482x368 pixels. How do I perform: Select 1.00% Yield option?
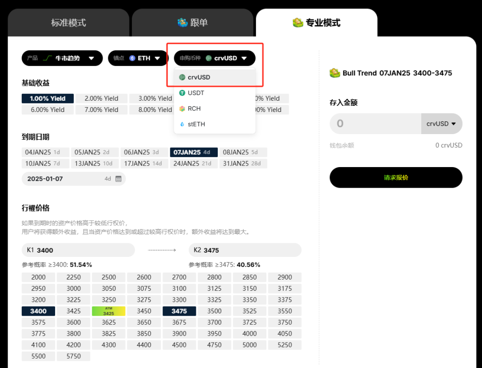pos(48,98)
